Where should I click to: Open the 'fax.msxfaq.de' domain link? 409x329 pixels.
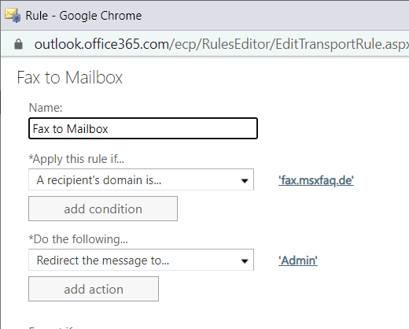316,180
